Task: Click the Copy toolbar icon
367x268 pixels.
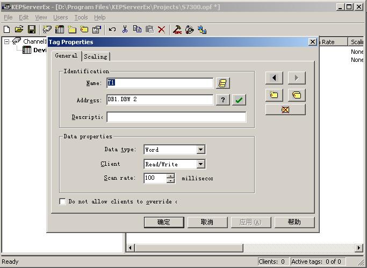Action: 137,29
